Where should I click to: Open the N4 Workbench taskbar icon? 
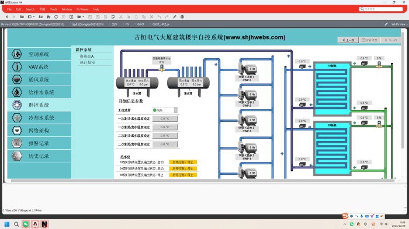coord(44,224)
